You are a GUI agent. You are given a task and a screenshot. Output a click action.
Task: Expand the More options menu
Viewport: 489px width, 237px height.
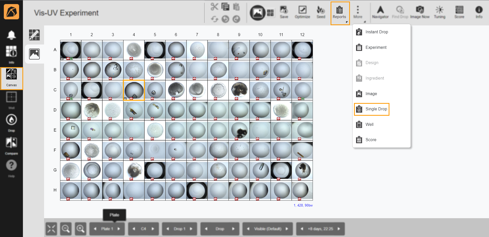(358, 12)
